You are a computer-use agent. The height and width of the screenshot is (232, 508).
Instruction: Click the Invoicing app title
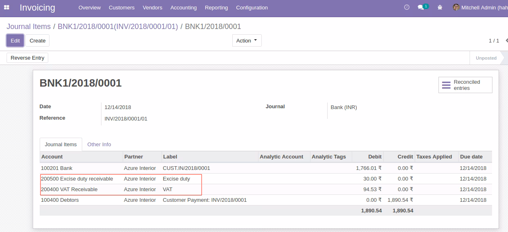point(37,8)
